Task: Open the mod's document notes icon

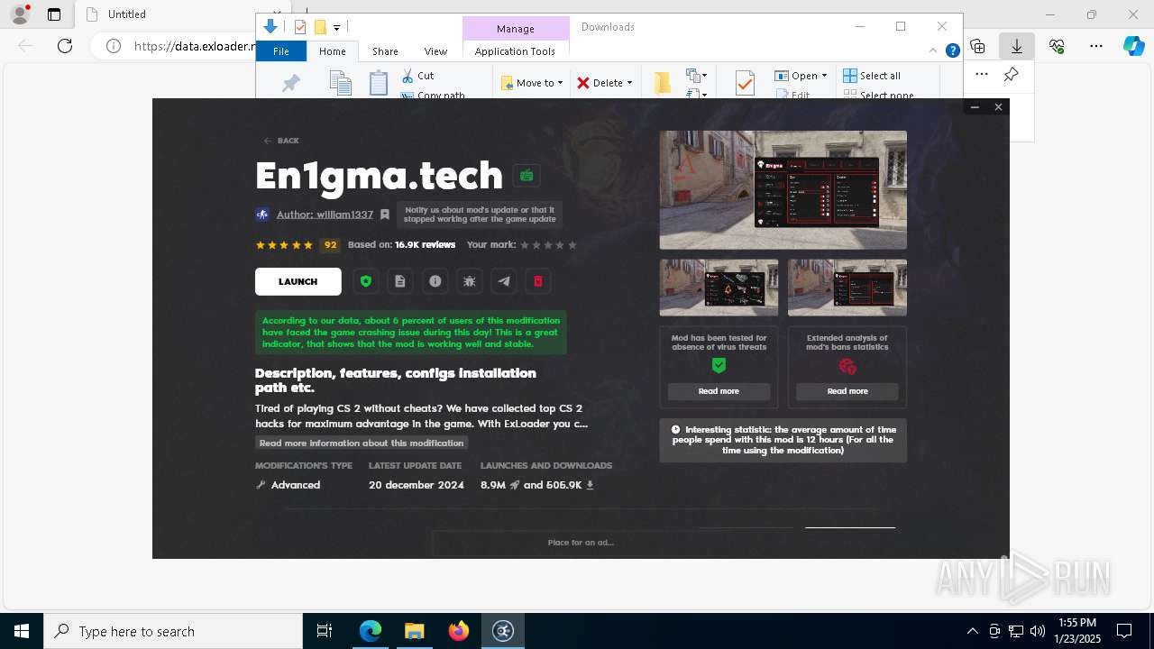Action: pyautogui.click(x=400, y=281)
